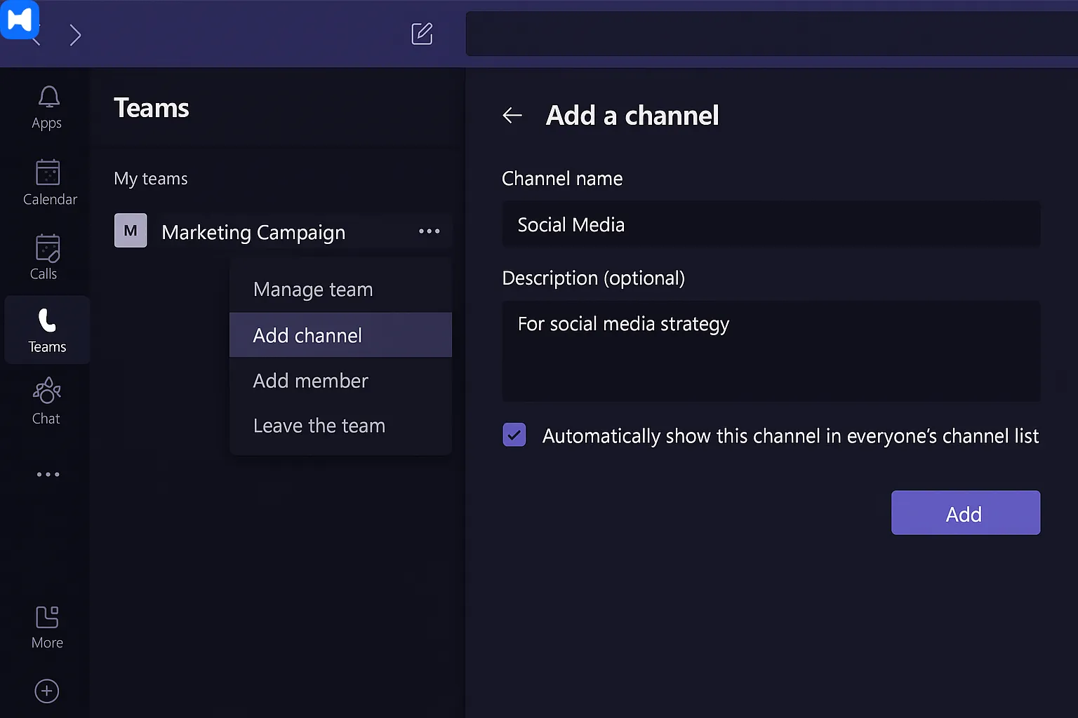Click the Marketing Campaign M avatar
The height and width of the screenshot is (718, 1078).
(131, 231)
